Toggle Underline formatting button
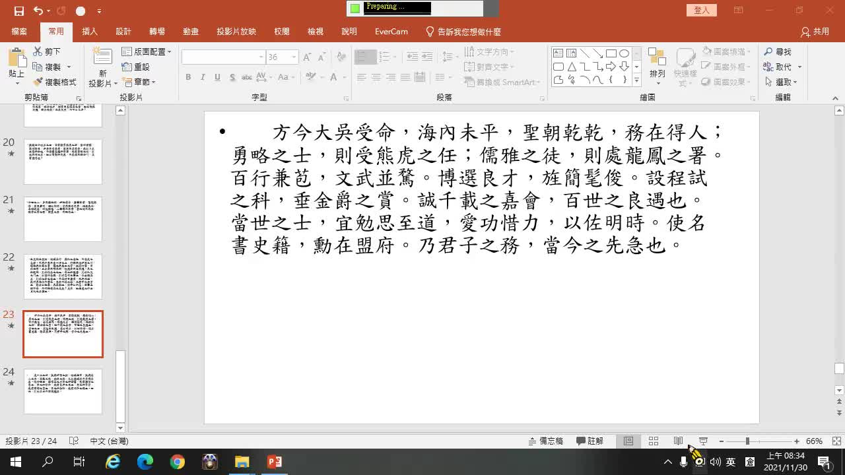Viewport: 845px width, 475px height. (217, 77)
